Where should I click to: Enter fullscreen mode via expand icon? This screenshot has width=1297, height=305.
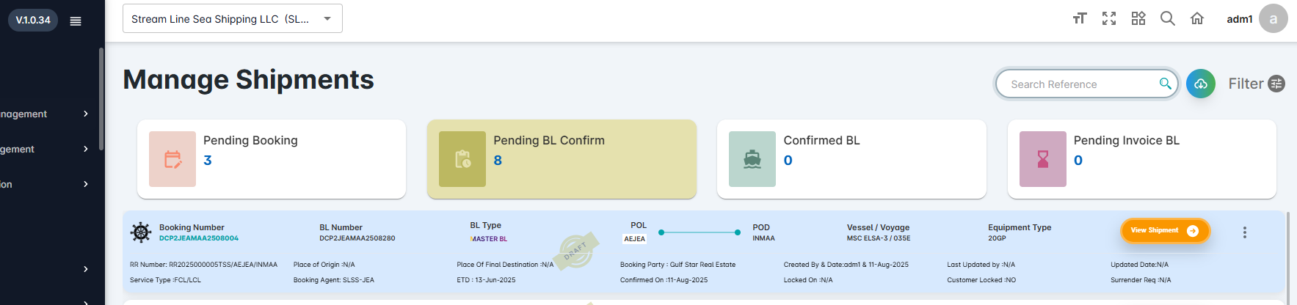(x=1109, y=18)
